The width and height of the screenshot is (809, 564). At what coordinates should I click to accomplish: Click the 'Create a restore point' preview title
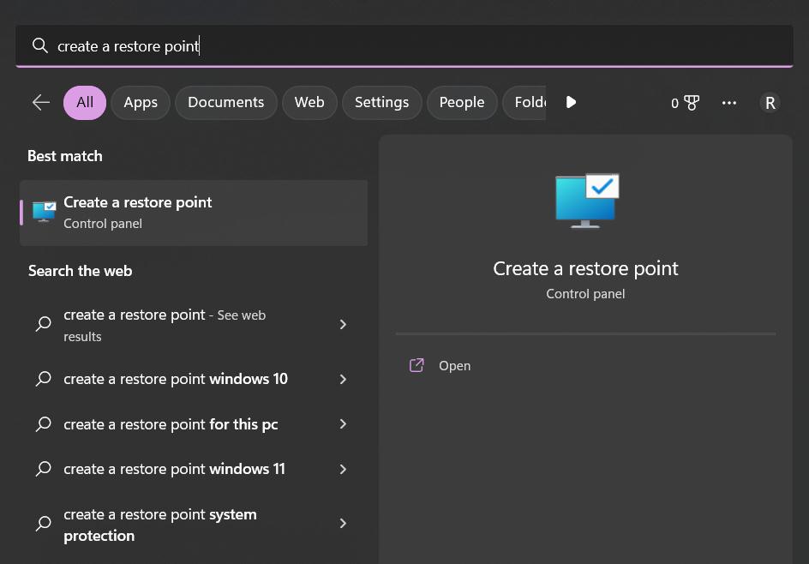[x=585, y=269]
